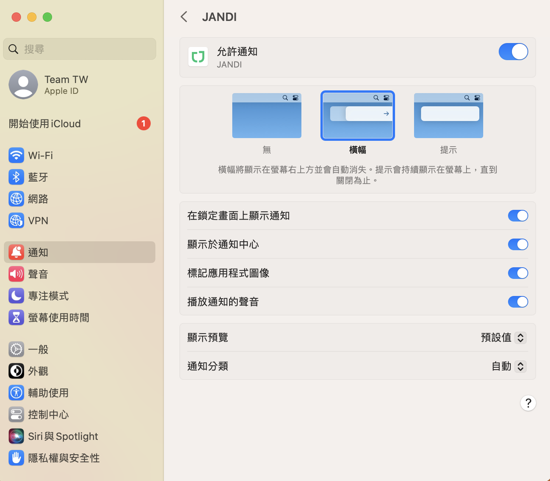
Task: Select 通知 label in sidebar
Action: pos(38,253)
